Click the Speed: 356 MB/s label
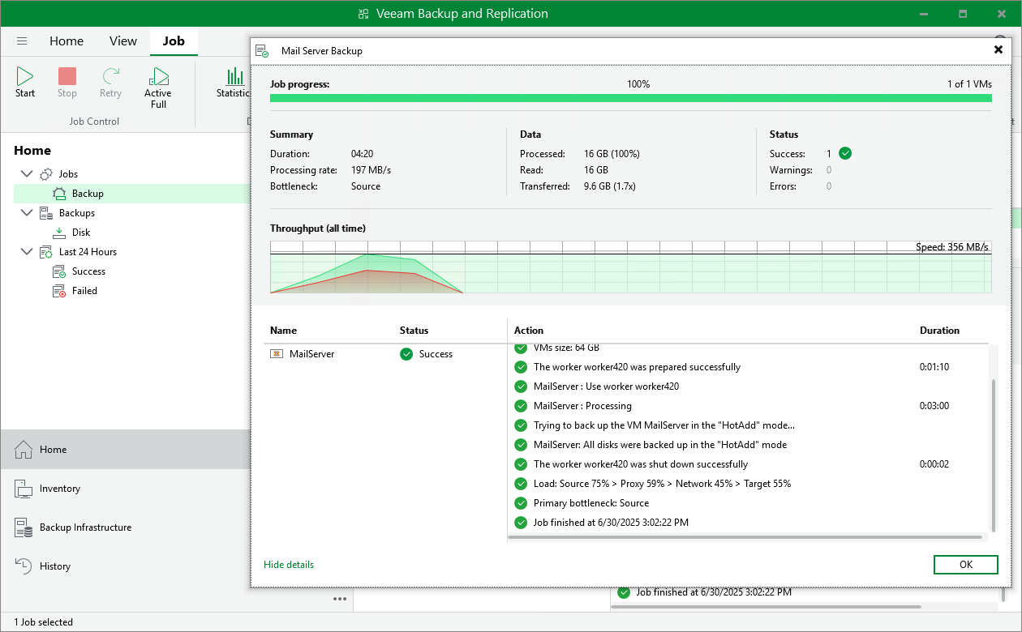Image resolution: width=1022 pixels, height=632 pixels. (x=952, y=247)
